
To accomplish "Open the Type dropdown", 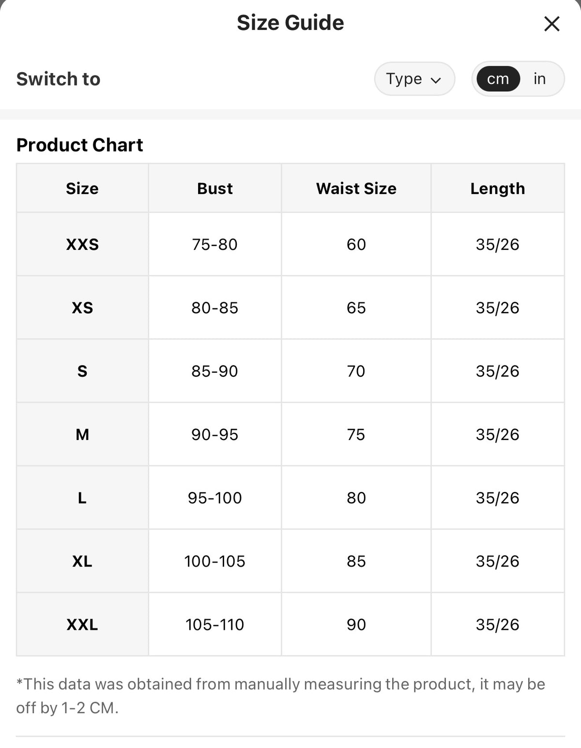I will [x=414, y=78].
